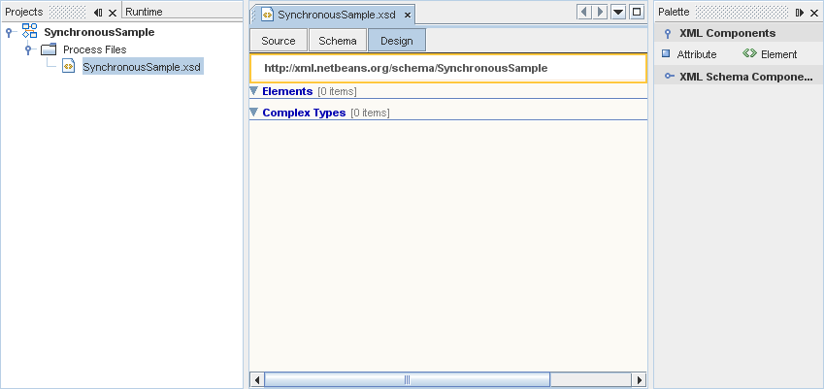Click the xsd icon on the editor tab

(268, 15)
